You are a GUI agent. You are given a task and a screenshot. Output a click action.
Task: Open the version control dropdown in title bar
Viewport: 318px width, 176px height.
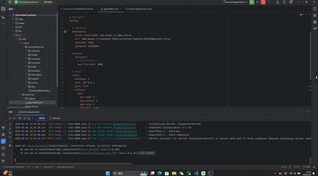pyautogui.click(x=49, y=2)
